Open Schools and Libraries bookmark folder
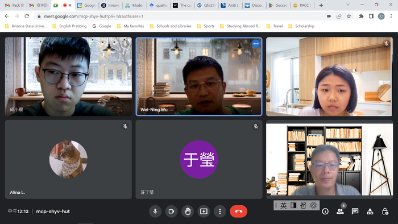398x224 pixels. 171,26
